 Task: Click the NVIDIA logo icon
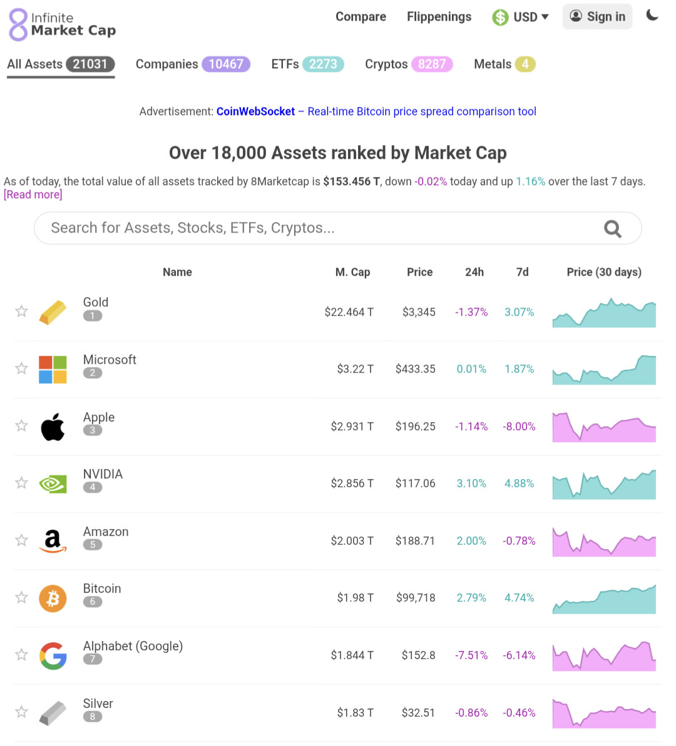pos(53,483)
